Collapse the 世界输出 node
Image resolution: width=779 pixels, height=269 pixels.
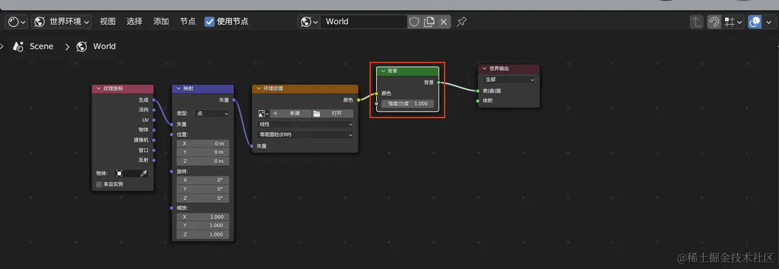[484, 68]
